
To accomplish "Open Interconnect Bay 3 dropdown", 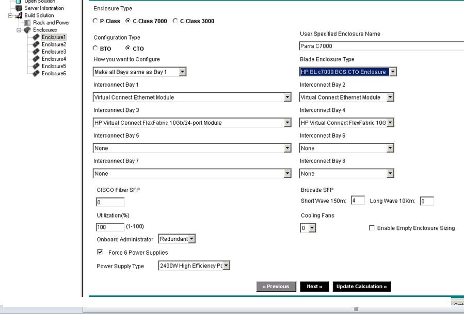I will coord(192,123).
